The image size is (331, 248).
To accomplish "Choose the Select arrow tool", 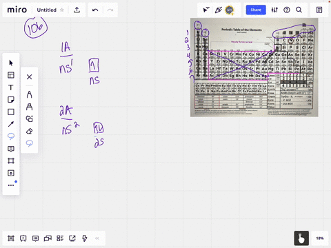I will [x=11, y=63].
